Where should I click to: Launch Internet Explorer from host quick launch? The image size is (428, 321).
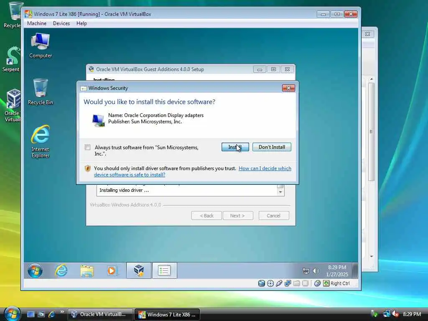(51, 314)
